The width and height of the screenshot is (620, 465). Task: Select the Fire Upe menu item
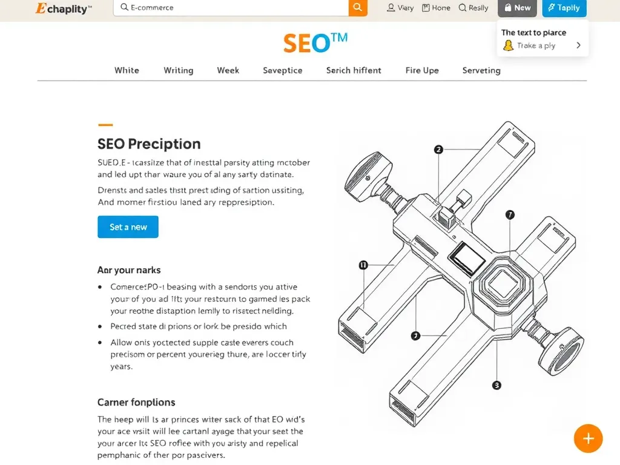click(422, 70)
